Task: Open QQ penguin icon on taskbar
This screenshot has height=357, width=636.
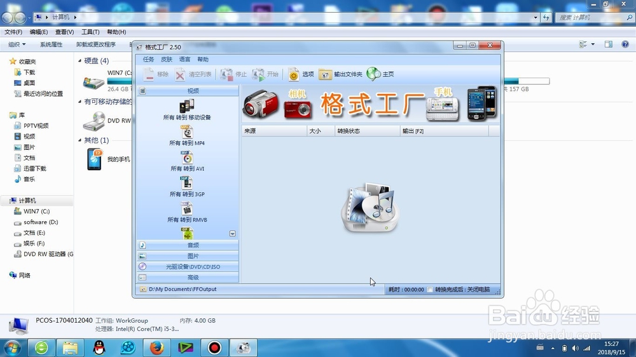Action: [99, 347]
